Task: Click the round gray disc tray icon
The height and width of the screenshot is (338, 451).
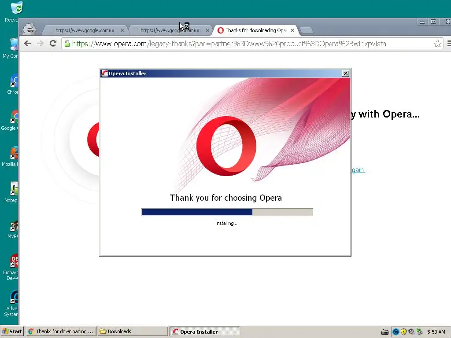Action: (411, 332)
